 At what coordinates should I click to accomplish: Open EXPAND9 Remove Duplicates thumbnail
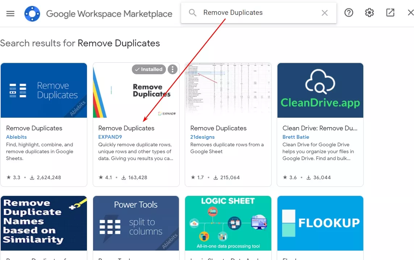pyautogui.click(x=136, y=90)
